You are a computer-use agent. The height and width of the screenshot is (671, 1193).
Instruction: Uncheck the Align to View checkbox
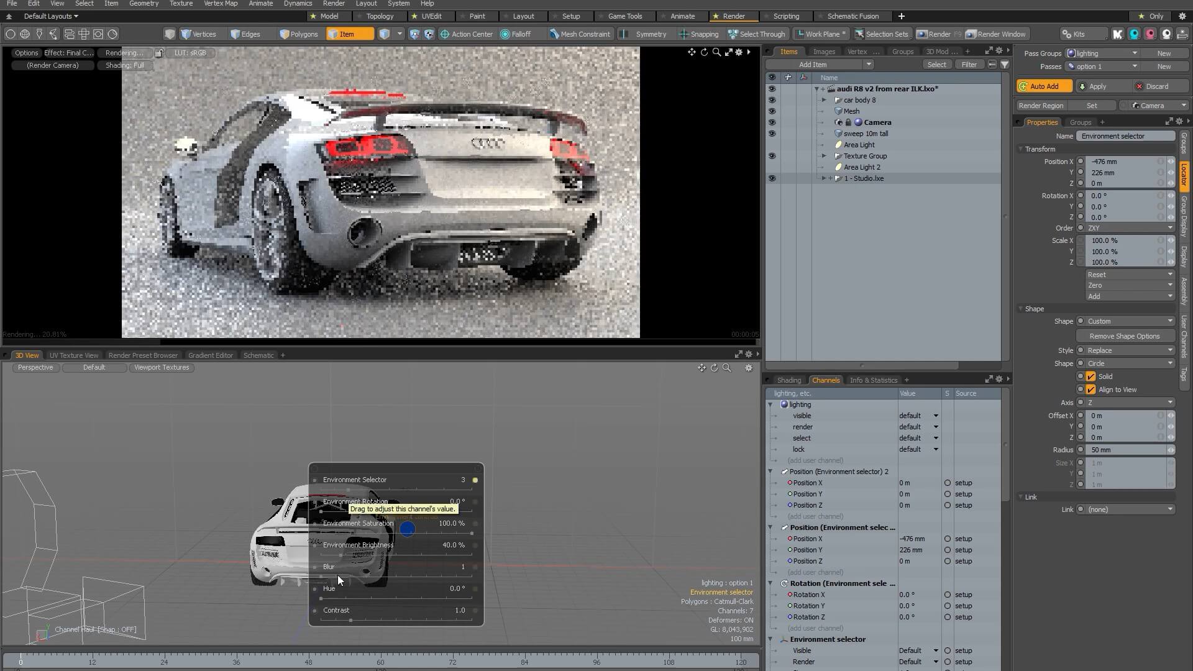[1090, 390]
